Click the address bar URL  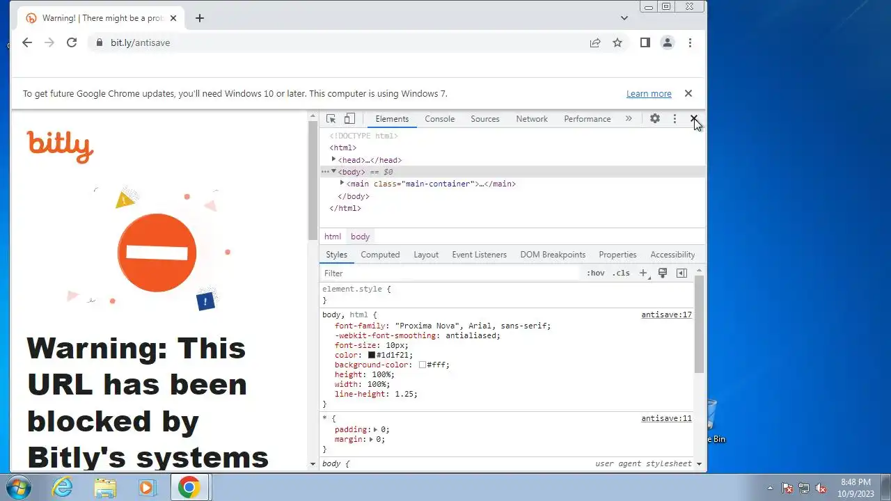(140, 42)
